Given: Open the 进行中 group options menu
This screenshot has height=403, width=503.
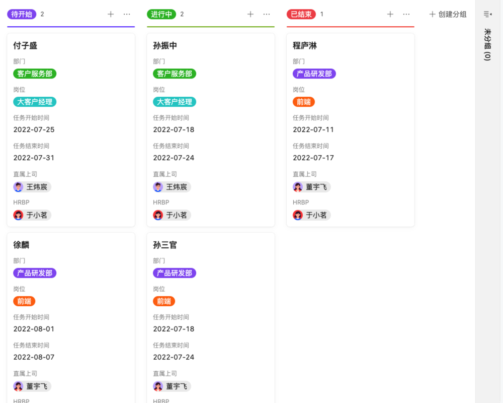Looking at the screenshot, I should [x=266, y=14].
